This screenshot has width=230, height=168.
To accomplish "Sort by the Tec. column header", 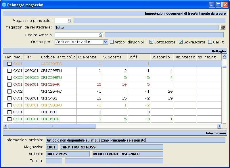I will (32, 57).
